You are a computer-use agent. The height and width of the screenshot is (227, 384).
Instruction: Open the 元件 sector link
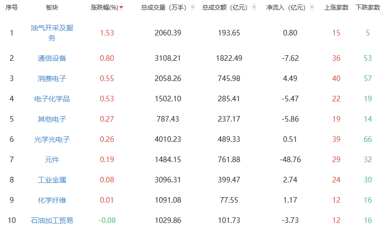point(52,160)
